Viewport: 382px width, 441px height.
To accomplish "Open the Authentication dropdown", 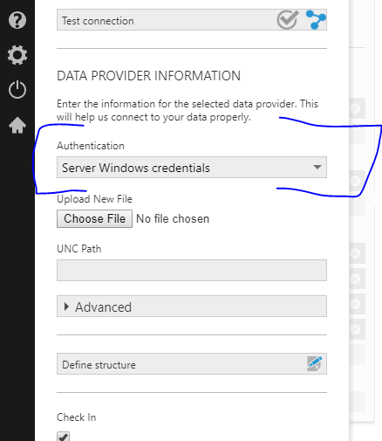I will (192, 168).
